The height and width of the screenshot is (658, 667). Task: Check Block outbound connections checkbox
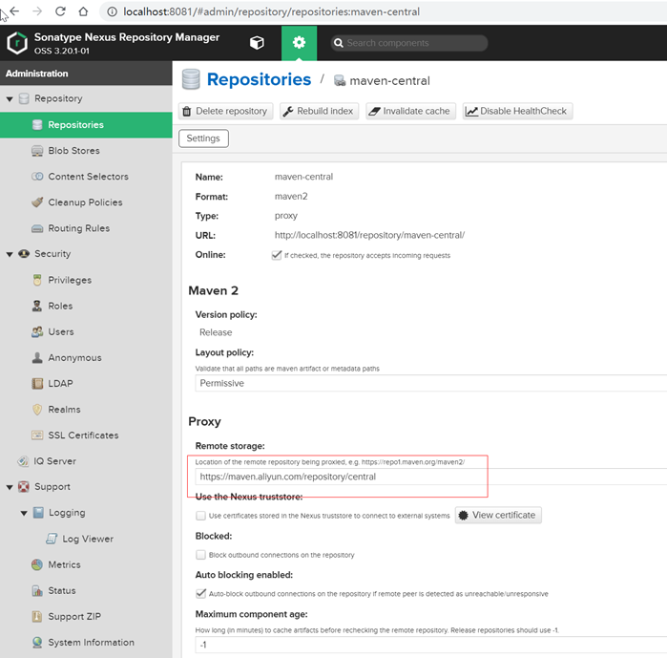point(200,555)
